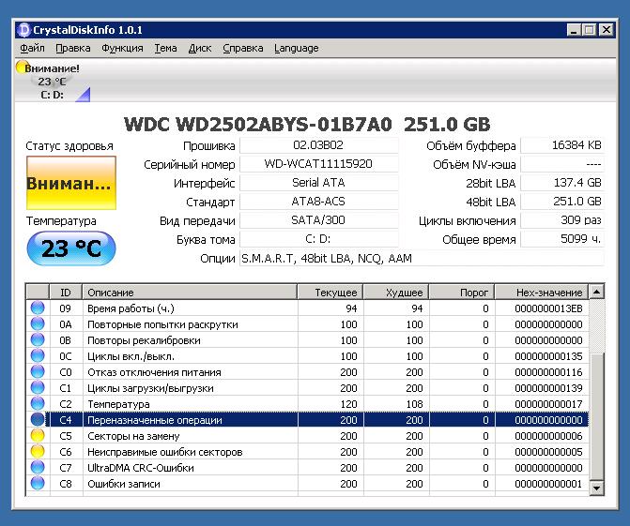Open the Функция menu
Viewport: 630px width, 526px height.
pos(122,48)
